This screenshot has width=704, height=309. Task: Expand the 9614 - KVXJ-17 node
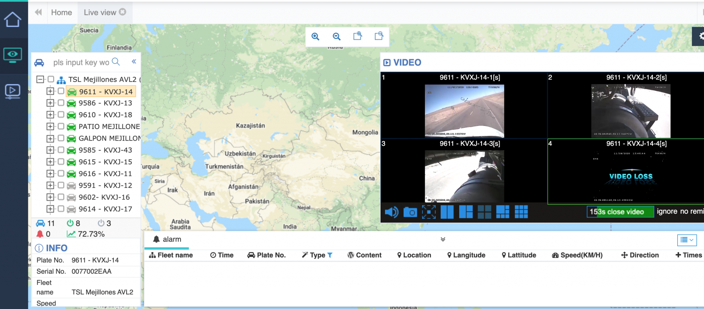(x=50, y=209)
